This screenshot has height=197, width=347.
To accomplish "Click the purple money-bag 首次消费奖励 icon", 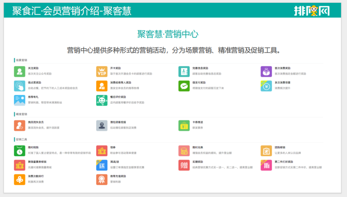I will pyautogui.click(x=266, y=71).
